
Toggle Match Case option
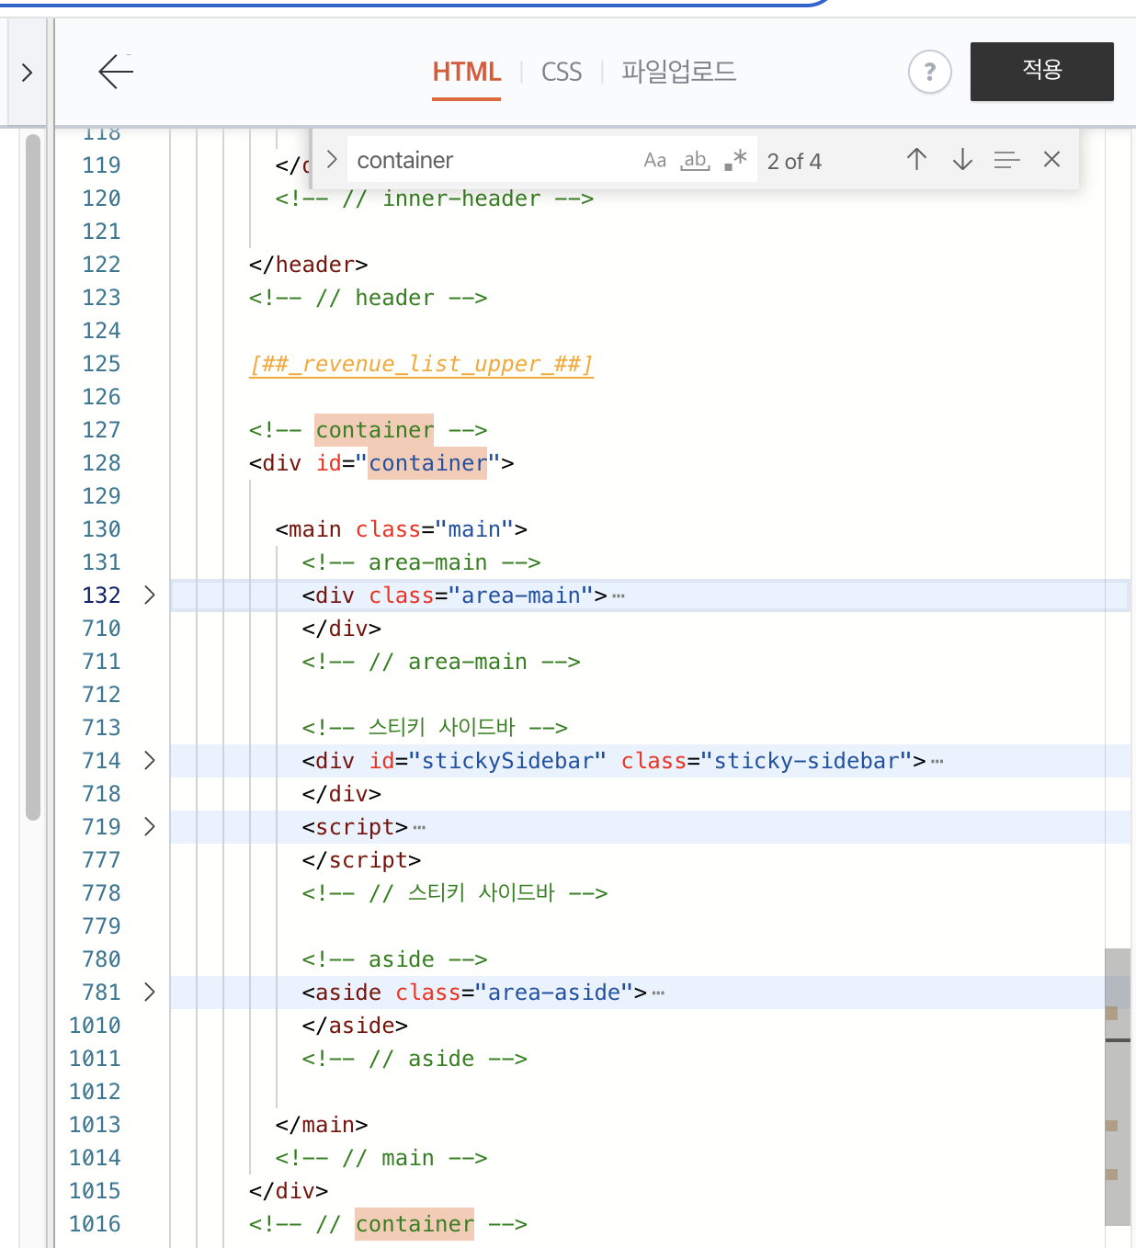tap(654, 161)
